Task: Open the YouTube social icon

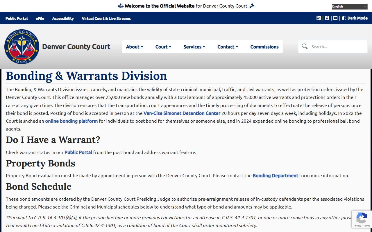Action: [335, 18]
